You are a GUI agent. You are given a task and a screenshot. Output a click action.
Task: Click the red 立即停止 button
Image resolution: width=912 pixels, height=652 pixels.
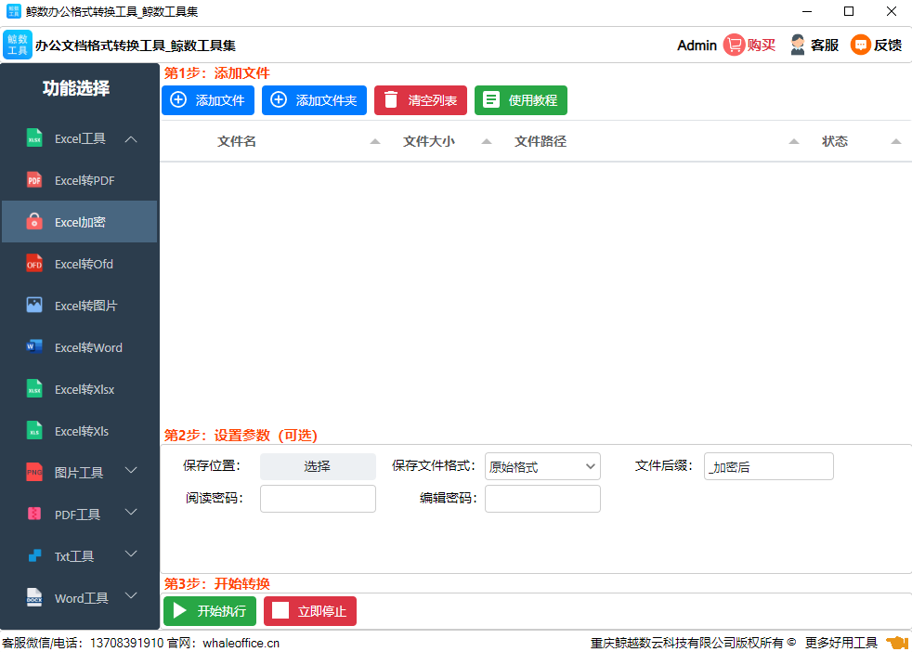point(310,611)
